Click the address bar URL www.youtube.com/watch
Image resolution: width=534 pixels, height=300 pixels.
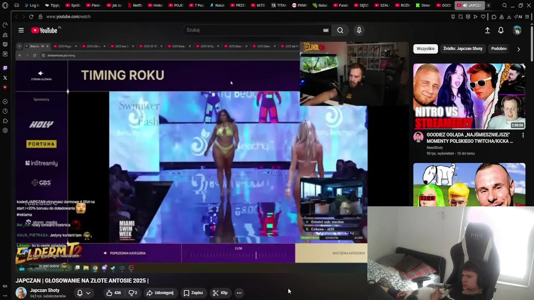(68, 17)
